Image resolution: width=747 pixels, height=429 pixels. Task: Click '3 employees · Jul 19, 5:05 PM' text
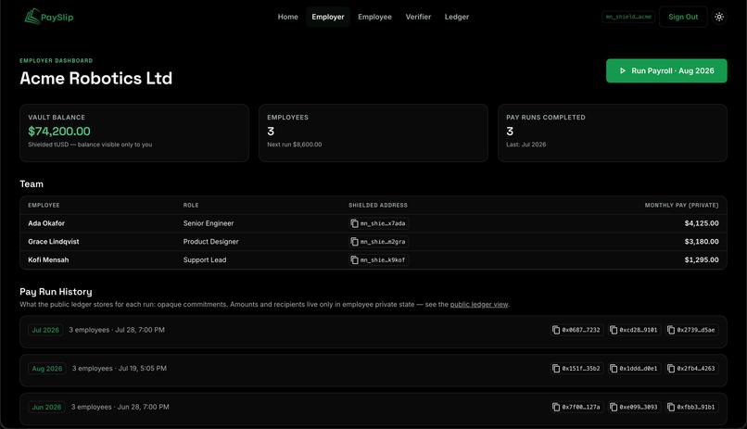pyautogui.click(x=120, y=369)
